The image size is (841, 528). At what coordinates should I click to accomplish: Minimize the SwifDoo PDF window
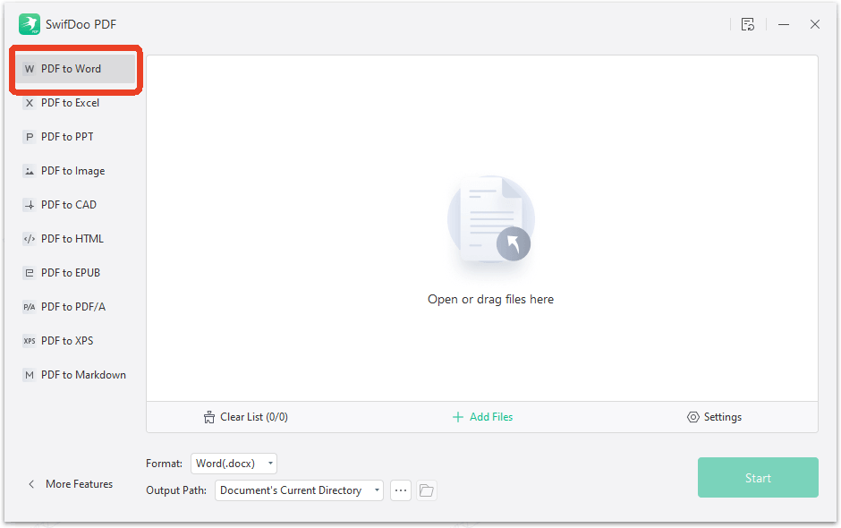click(x=784, y=24)
